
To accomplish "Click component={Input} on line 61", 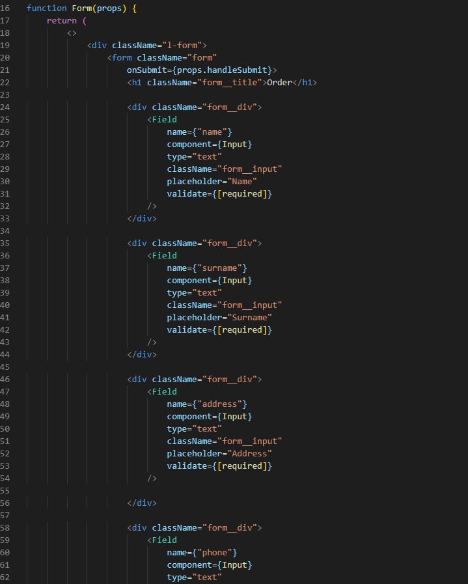I will point(210,564).
